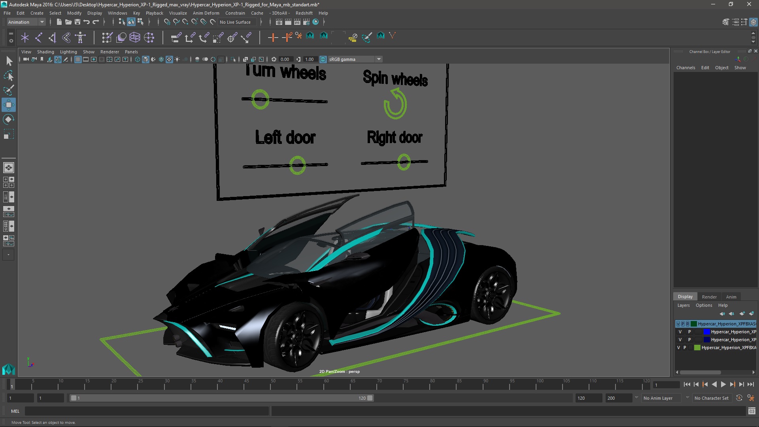The height and width of the screenshot is (427, 759).
Task: Create a lattice deformer shelf icon
Action: tap(135, 38)
